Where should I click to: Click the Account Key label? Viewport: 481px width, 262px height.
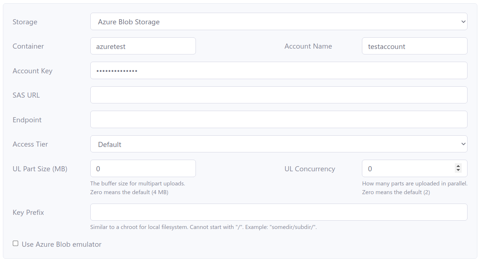32,71
